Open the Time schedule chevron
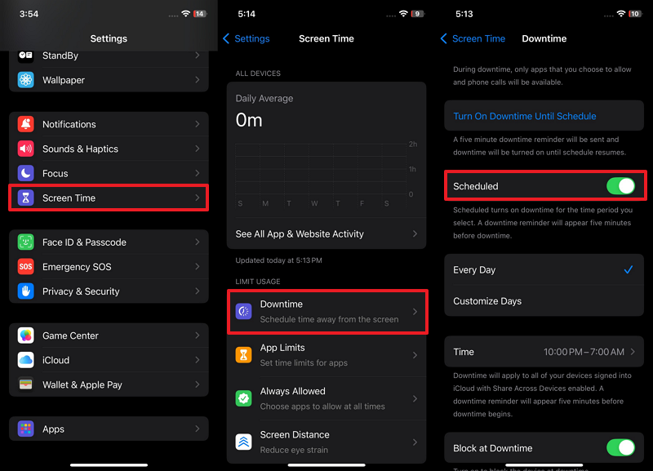The image size is (653, 471). 633,352
